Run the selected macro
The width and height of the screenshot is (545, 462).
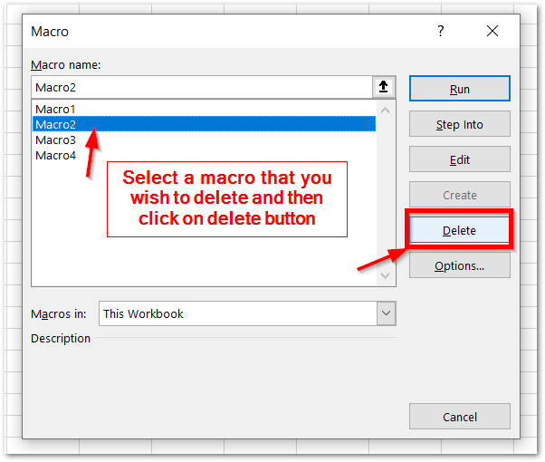coord(460,89)
